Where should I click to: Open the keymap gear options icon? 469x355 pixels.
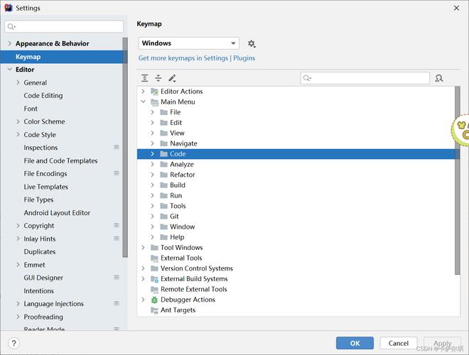click(x=252, y=44)
